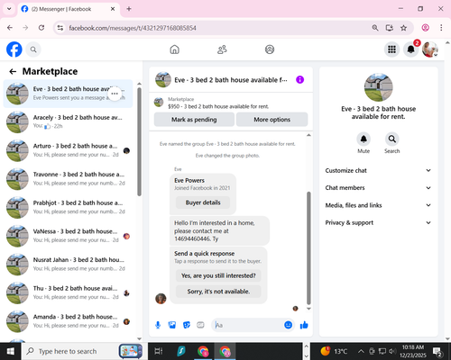Open the Travonne conversation
This screenshot has height=360, width=451.
[x=68, y=179]
